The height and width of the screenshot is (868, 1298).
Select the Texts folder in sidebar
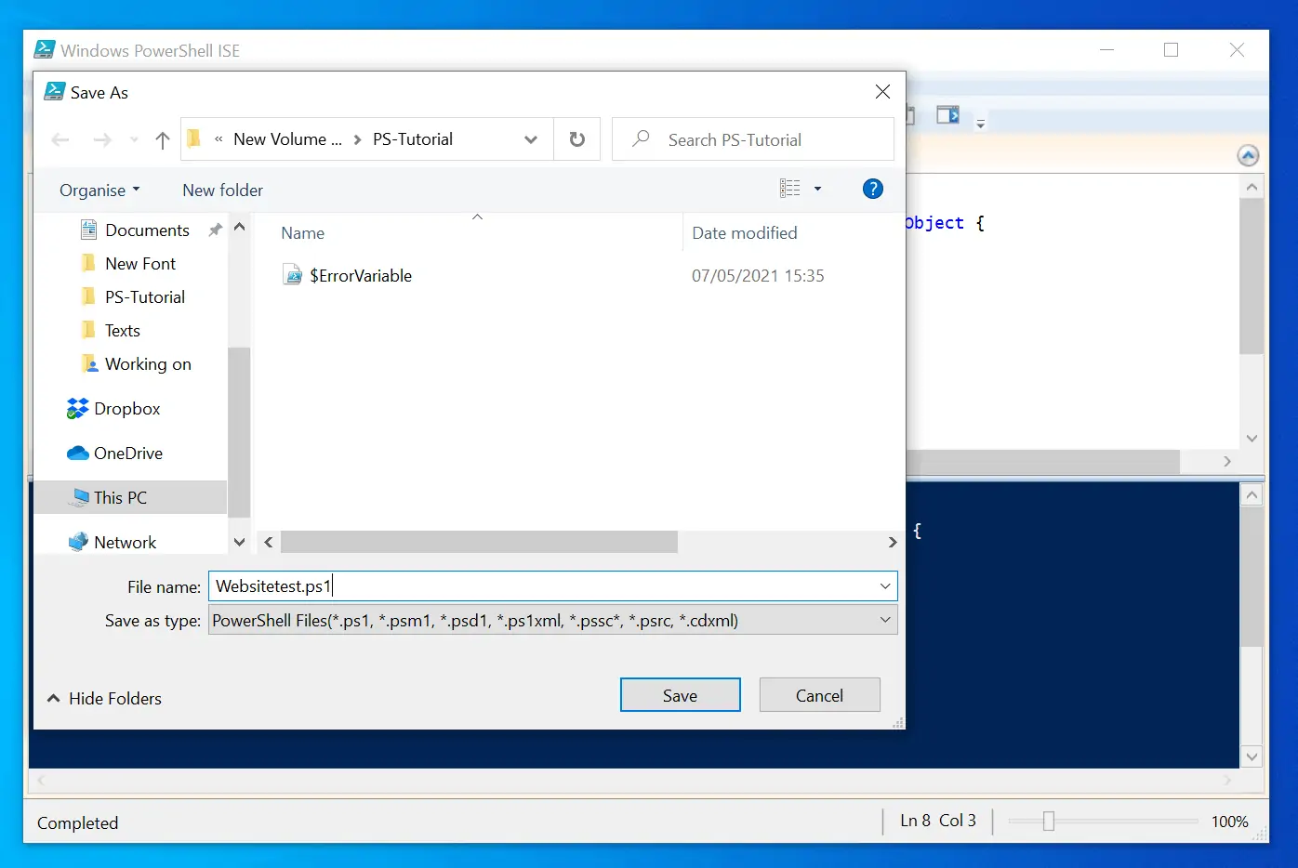[x=122, y=330]
